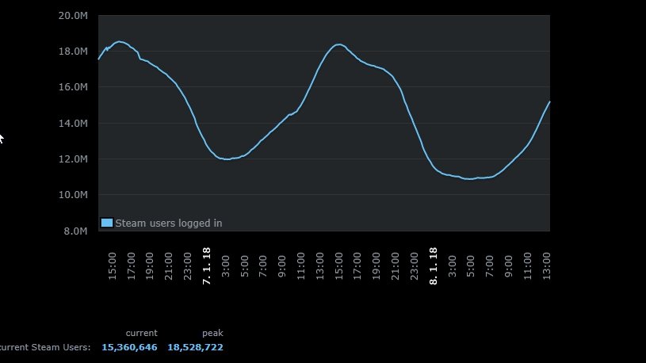Click the 3:00 label right after 8. 1. 18

point(453,266)
